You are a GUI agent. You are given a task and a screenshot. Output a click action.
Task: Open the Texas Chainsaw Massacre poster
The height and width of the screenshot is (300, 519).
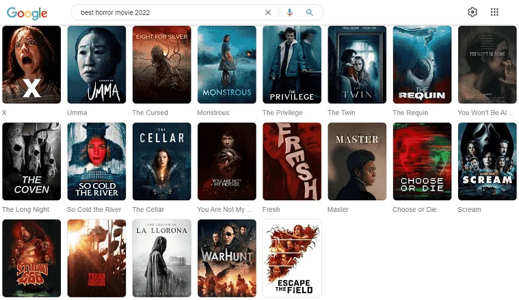tap(96, 258)
